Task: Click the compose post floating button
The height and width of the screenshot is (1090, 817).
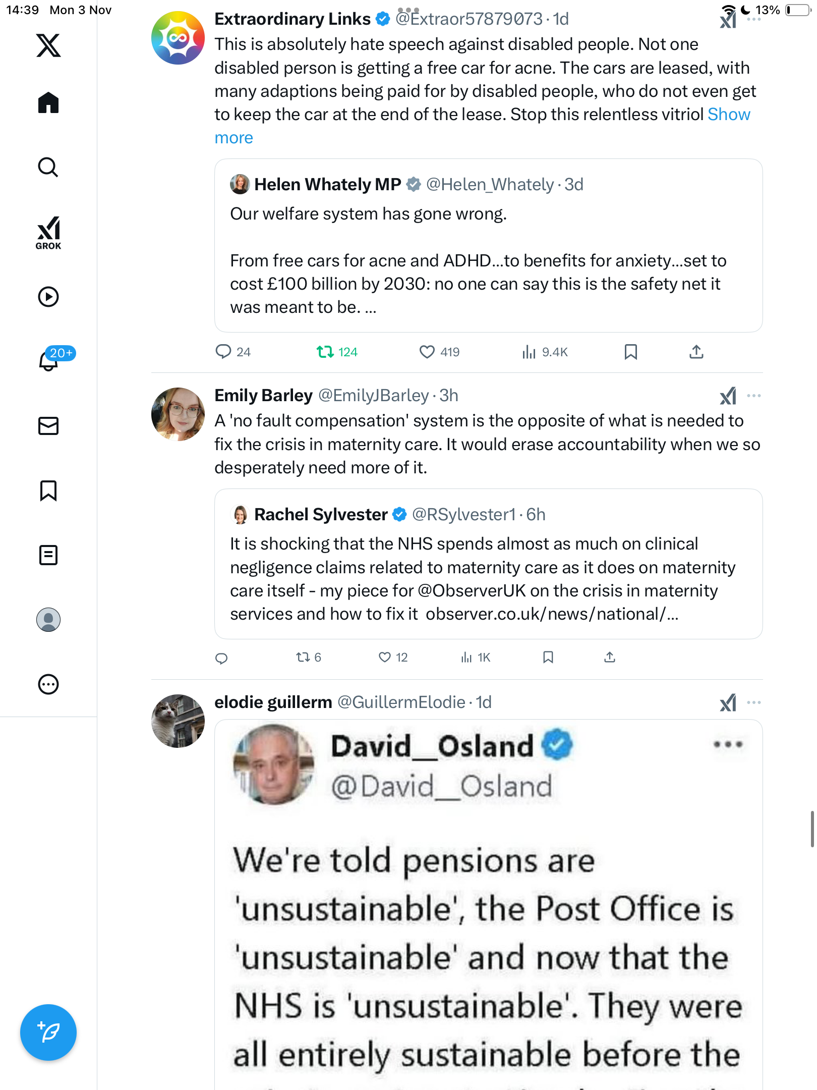Action: tap(48, 1032)
